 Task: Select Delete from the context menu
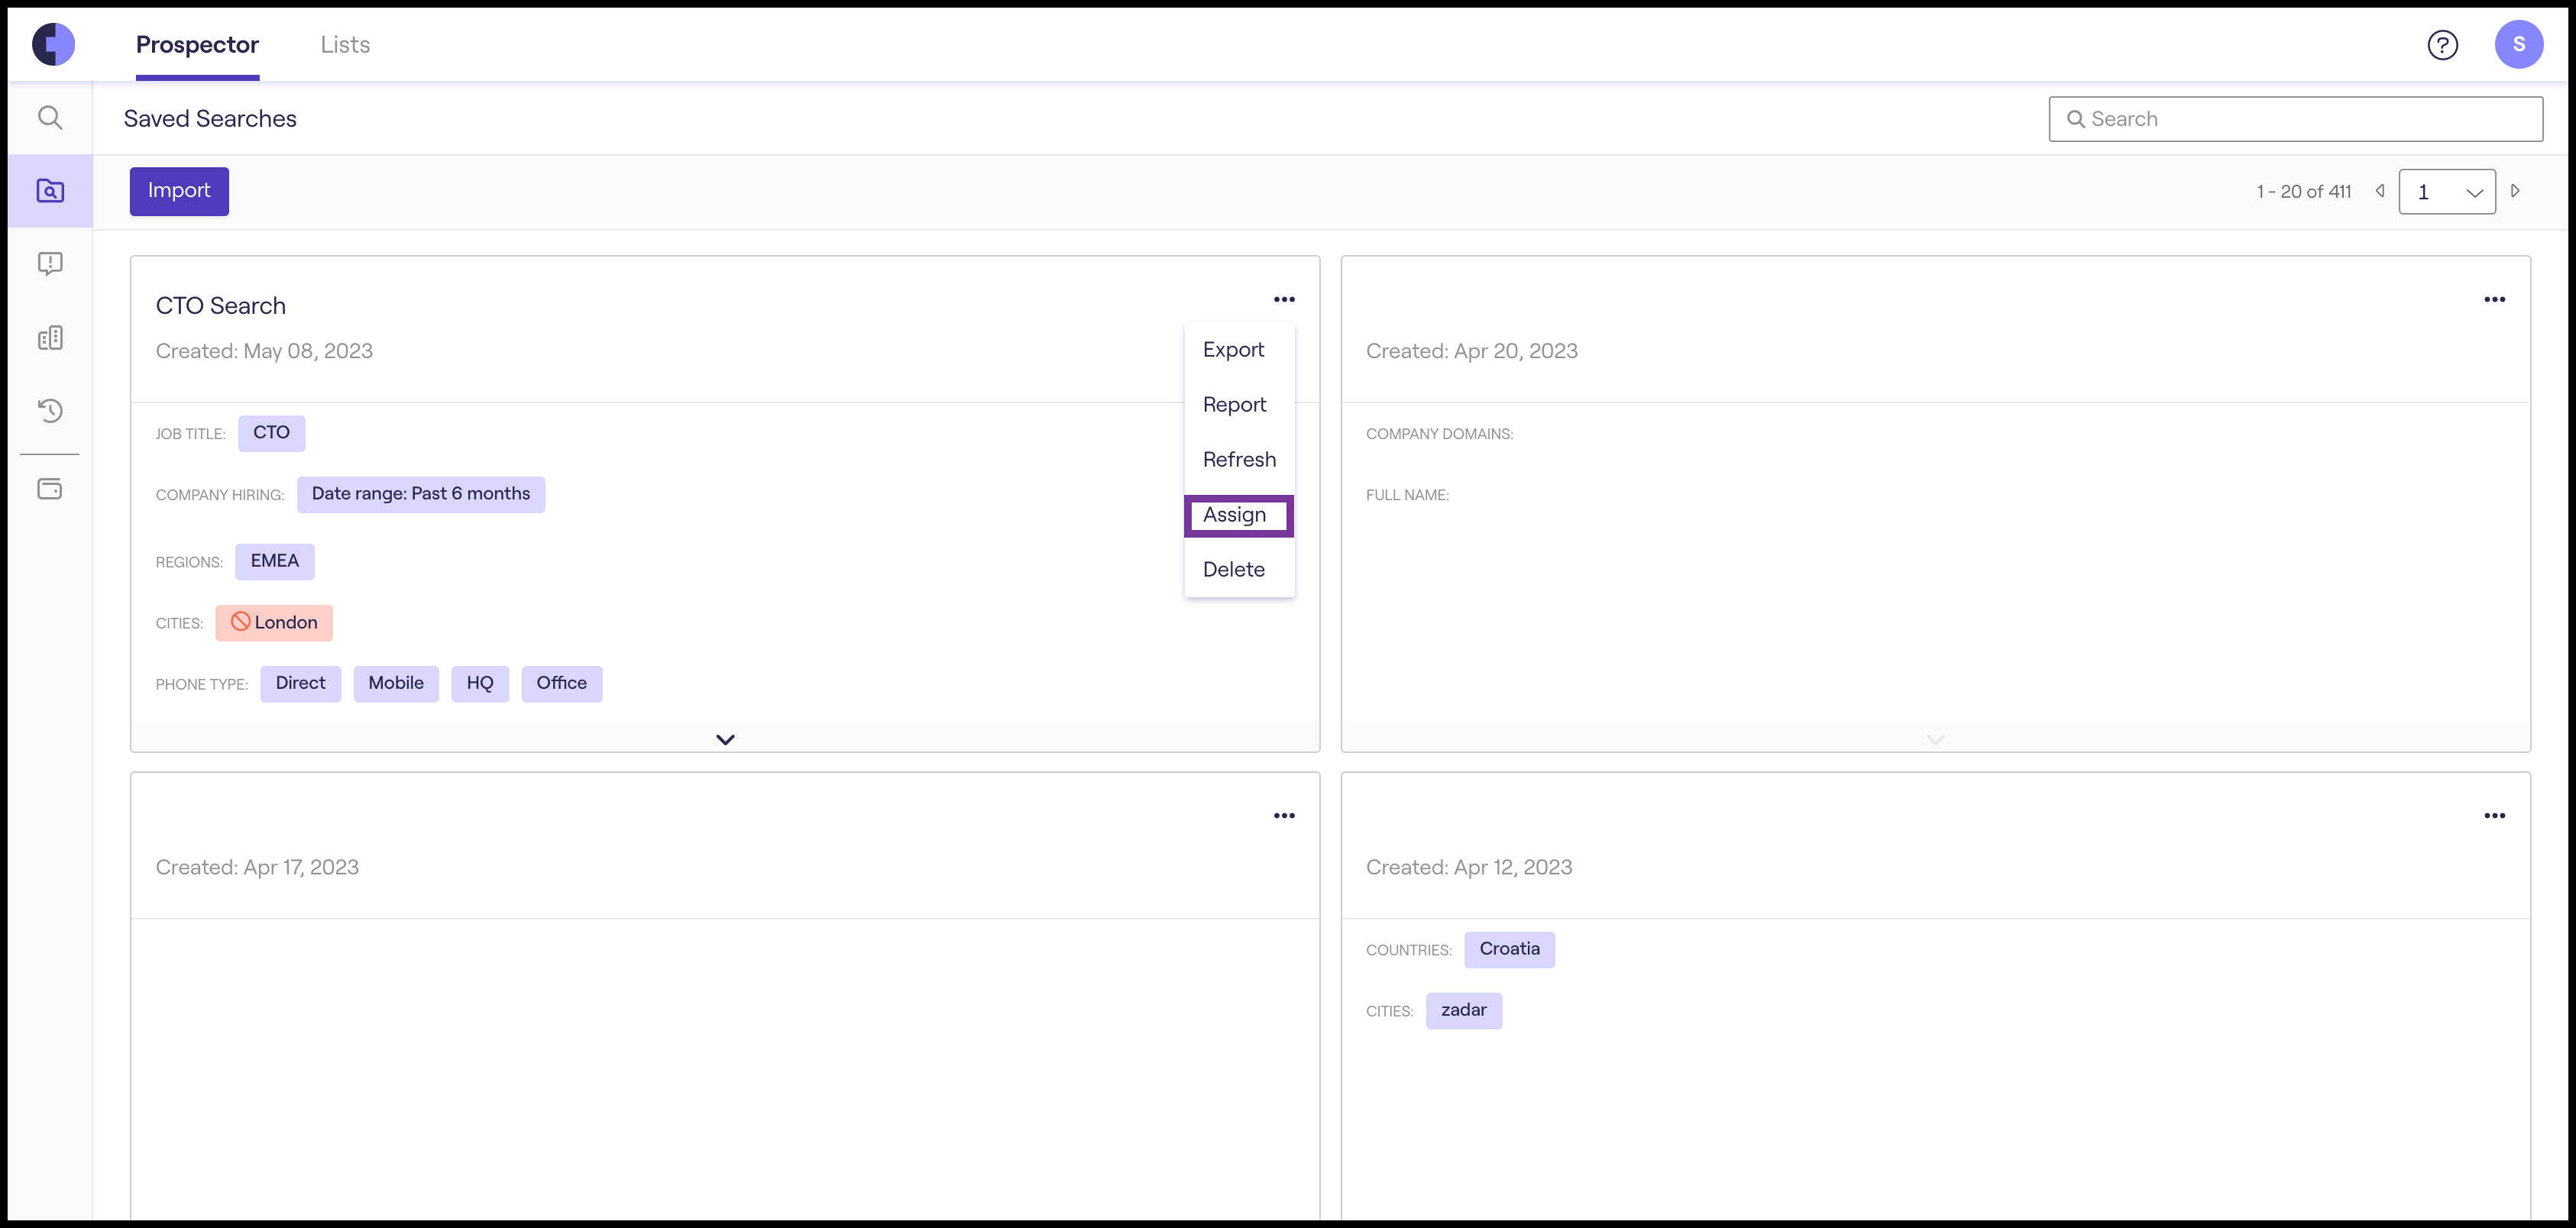click(1233, 570)
